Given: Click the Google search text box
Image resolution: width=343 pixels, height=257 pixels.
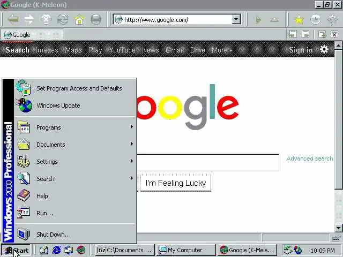Looking at the screenshot, I should point(208,163).
